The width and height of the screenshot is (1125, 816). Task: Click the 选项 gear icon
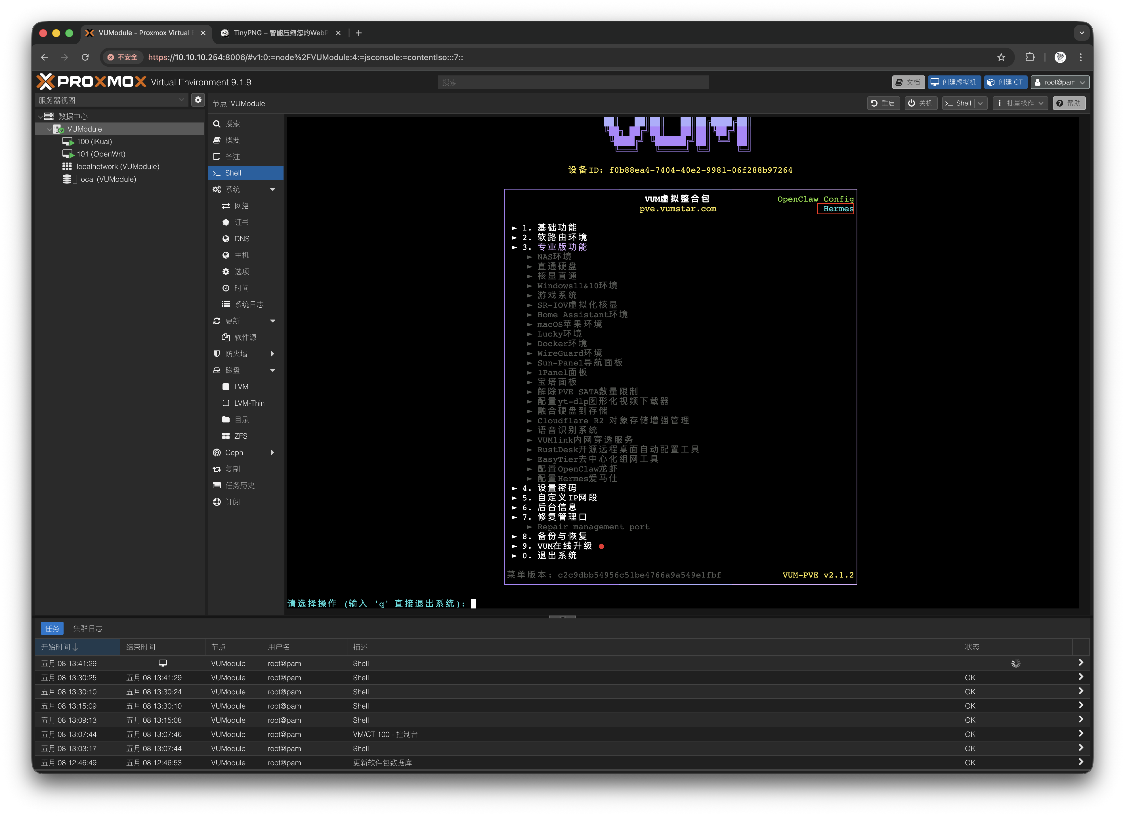pyautogui.click(x=226, y=272)
